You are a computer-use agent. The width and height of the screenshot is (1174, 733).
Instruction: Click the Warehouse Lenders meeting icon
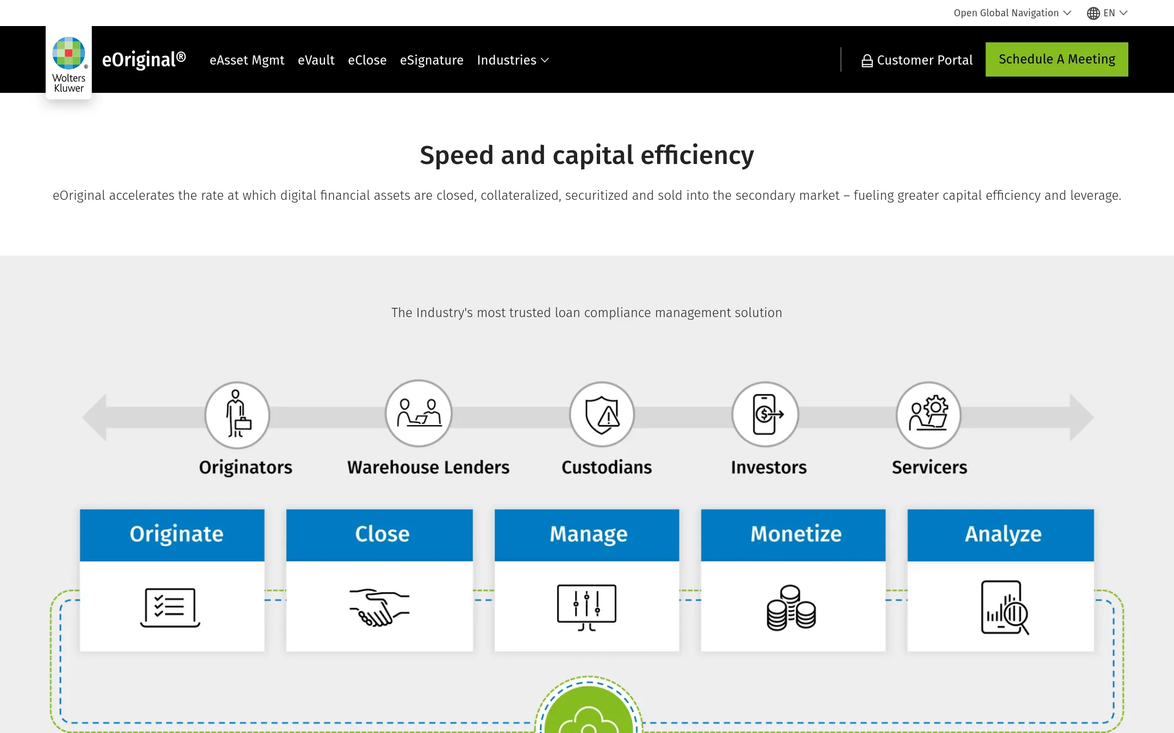[419, 413]
